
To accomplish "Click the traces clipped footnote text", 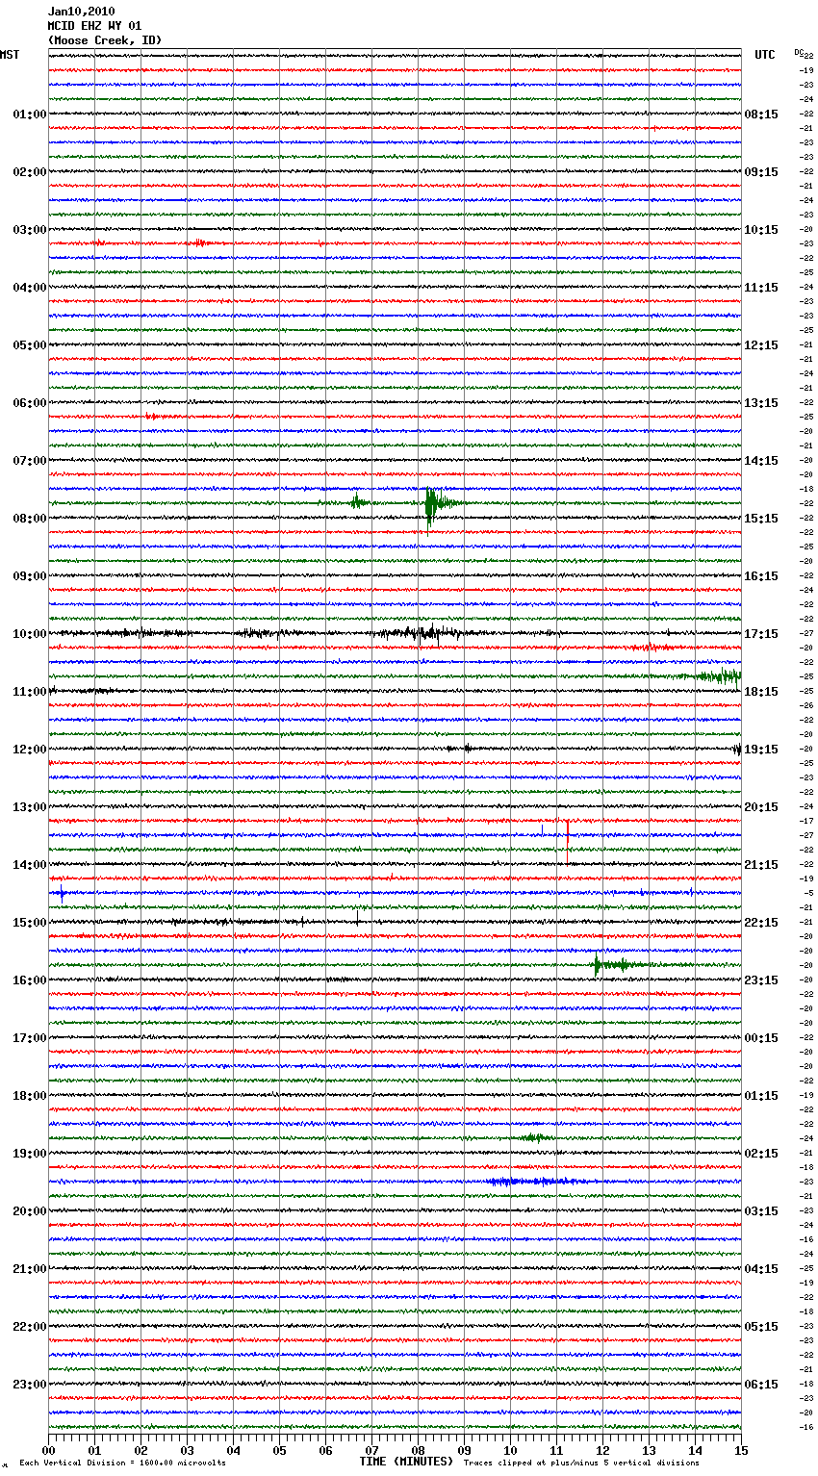I will pos(581,1463).
